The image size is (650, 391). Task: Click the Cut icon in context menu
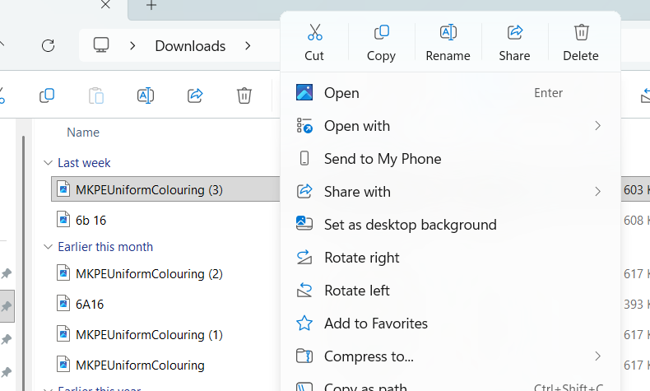314,33
